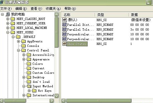Click the Current folder icon
Screen dimensions: 153x103
tap(29, 68)
